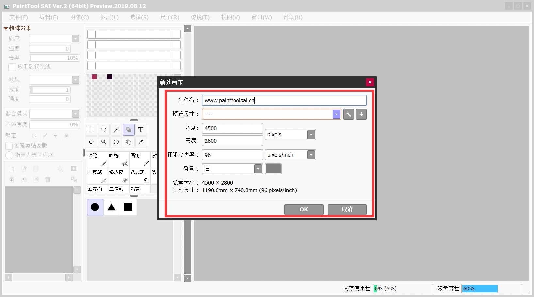The image size is (534, 297).
Task: Choose the 喷枪 airbrush
Action: pyautogui.click(x=119, y=159)
